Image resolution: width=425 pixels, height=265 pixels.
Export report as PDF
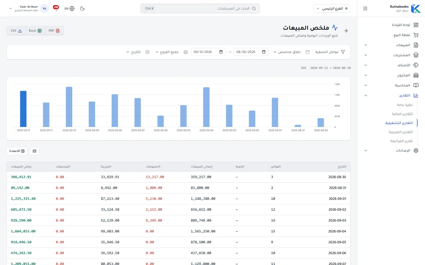coord(54,31)
